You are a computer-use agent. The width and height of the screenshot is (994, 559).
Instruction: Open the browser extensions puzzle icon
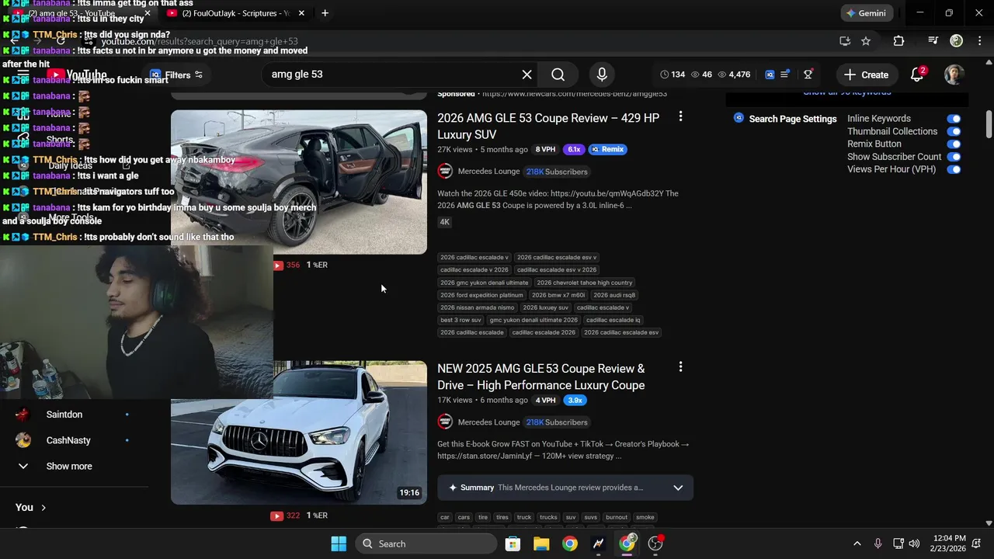[898, 41]
